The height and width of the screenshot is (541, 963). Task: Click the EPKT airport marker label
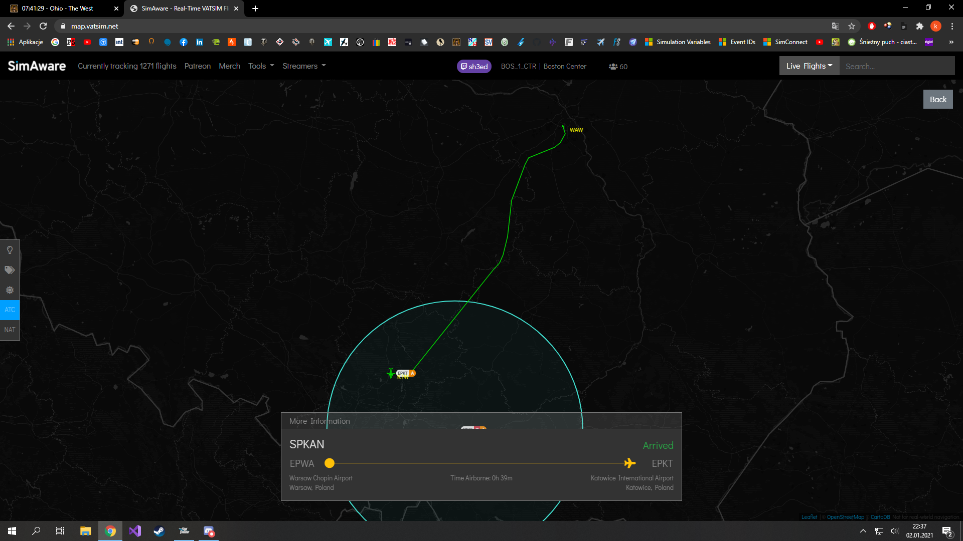click(x=403, y=373)
